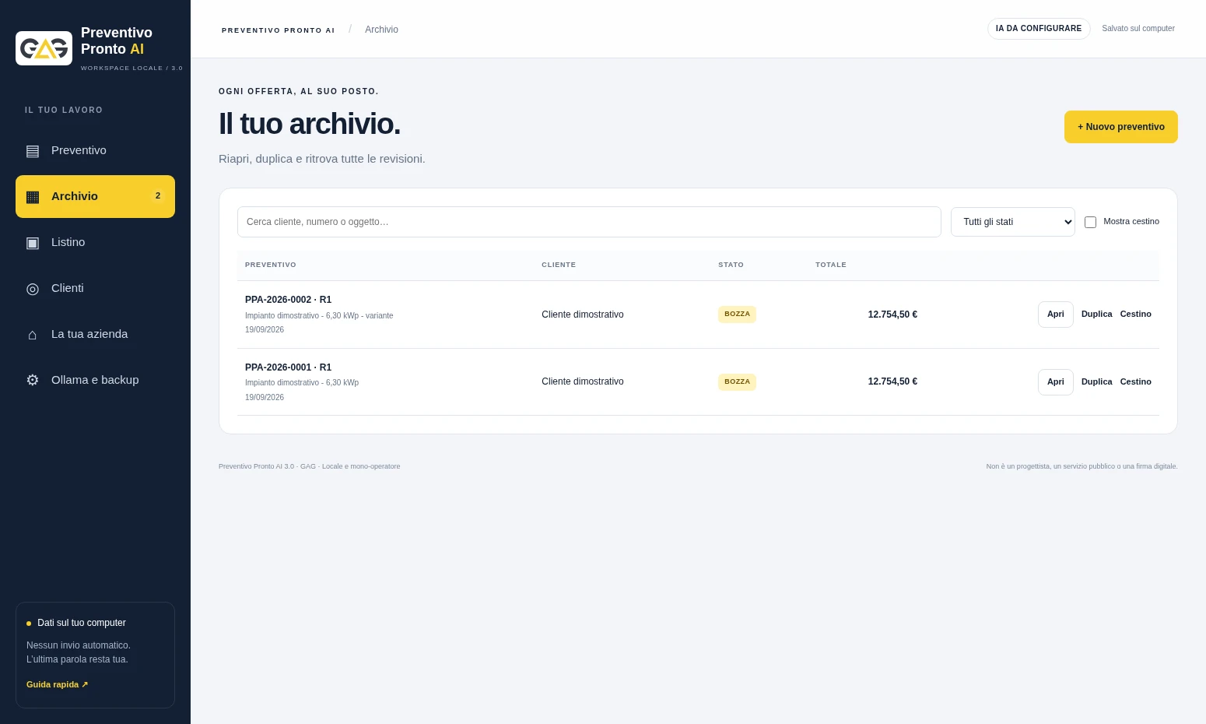
Task: Click the Listino icon in sidebar
Action: click(x=33, y=243)
